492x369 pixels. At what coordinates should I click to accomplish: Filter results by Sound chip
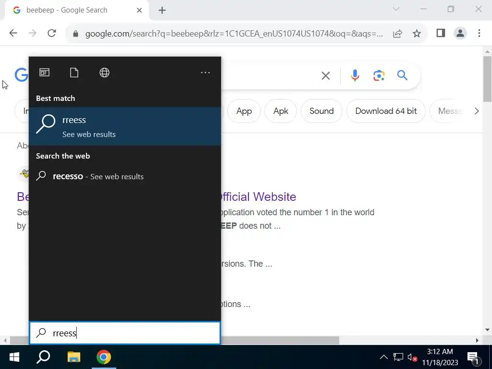click(x=321, y=111)
